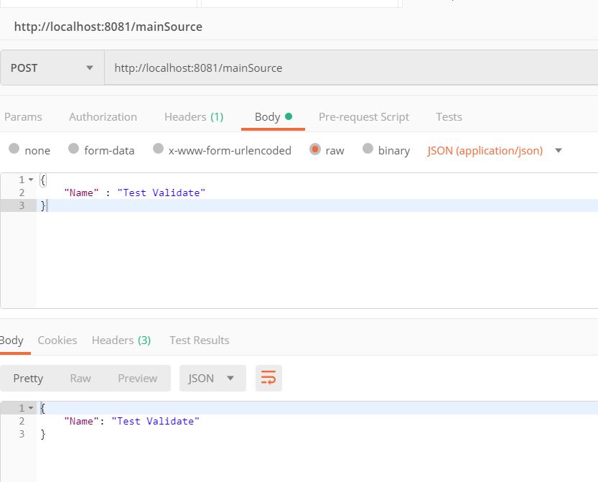Collapse response JSON fold arrow on line 1
Viewport: 598px width, 482px height.
[x=31, y=408]
